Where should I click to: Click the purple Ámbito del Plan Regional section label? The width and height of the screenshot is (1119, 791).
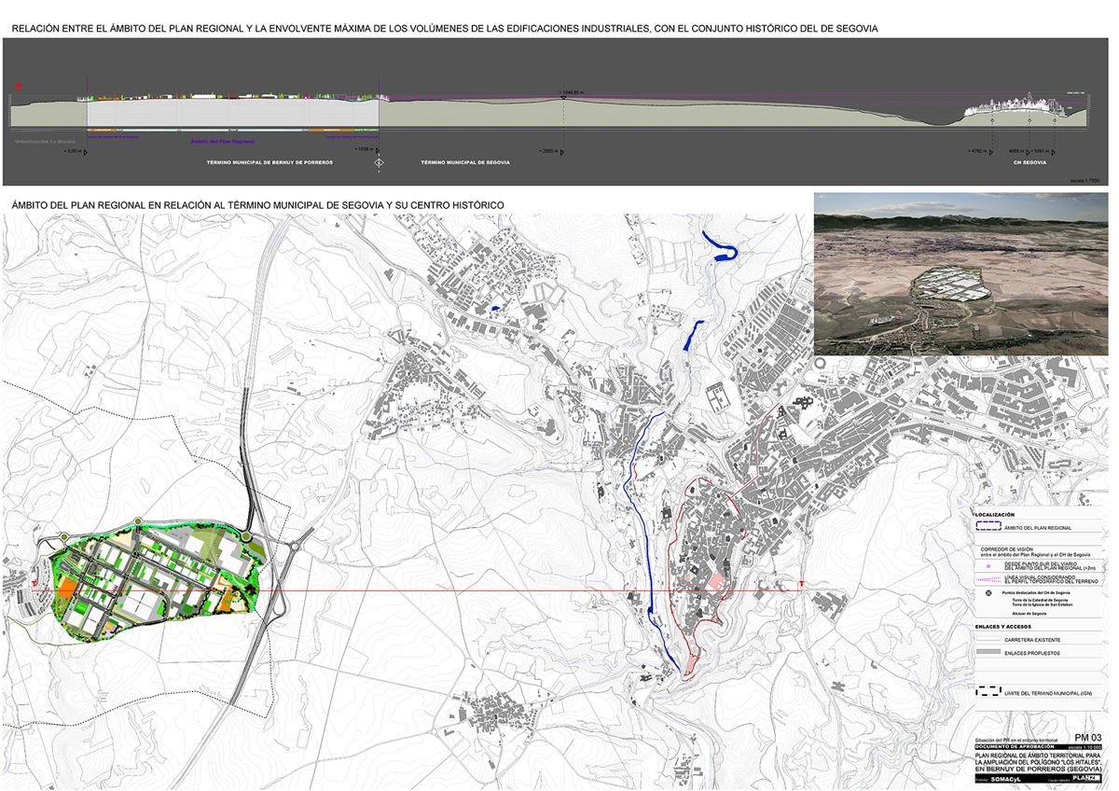point(222,142)
